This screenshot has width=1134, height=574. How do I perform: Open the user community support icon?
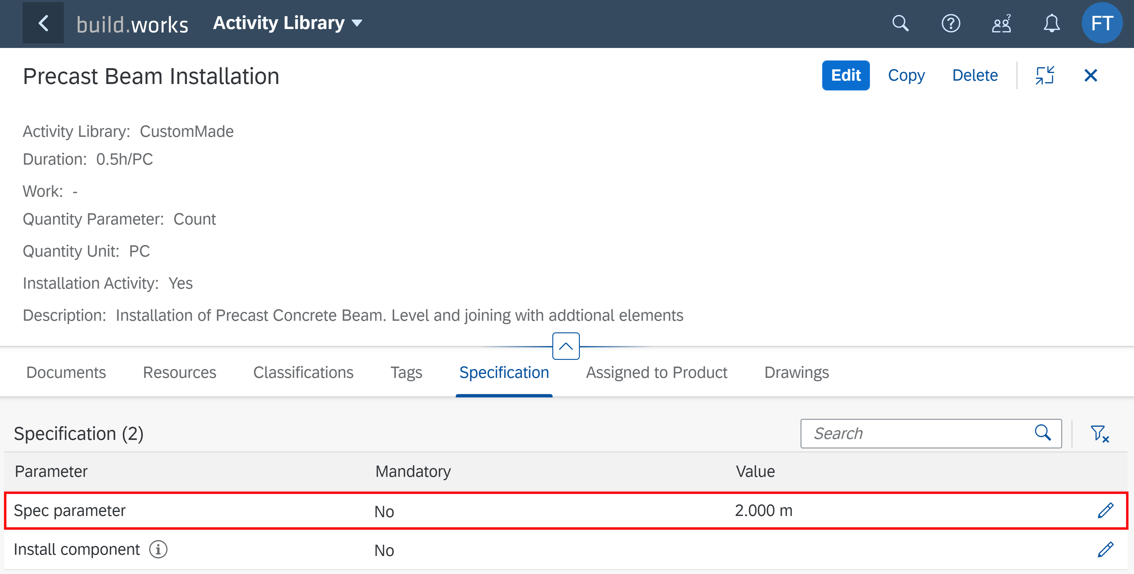coord(1001,23)
